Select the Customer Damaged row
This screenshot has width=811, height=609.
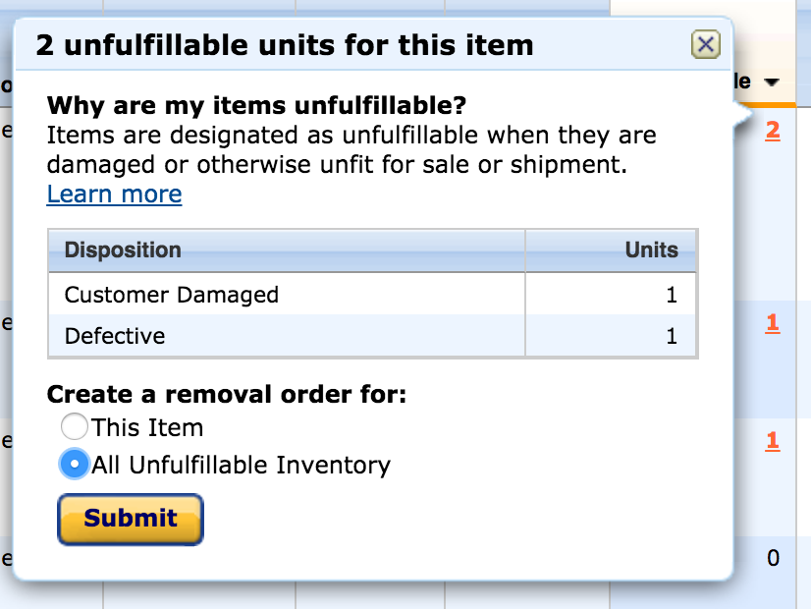click(x=372, y=295)
